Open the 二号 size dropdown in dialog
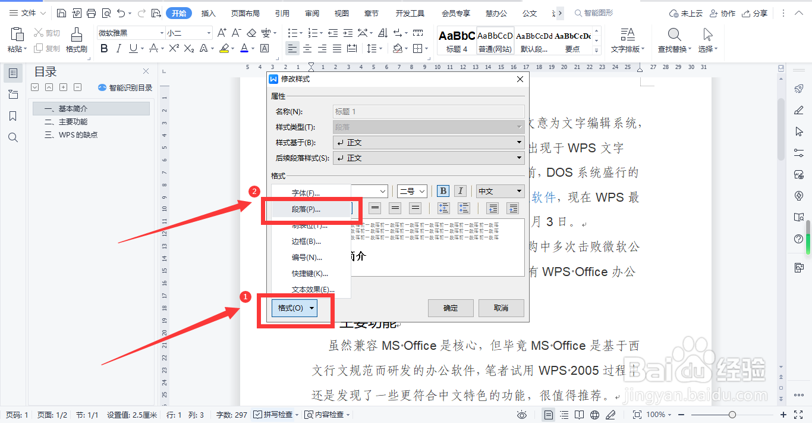The width and height of the screenshot is (812, 423). click(x=412, y=191)
